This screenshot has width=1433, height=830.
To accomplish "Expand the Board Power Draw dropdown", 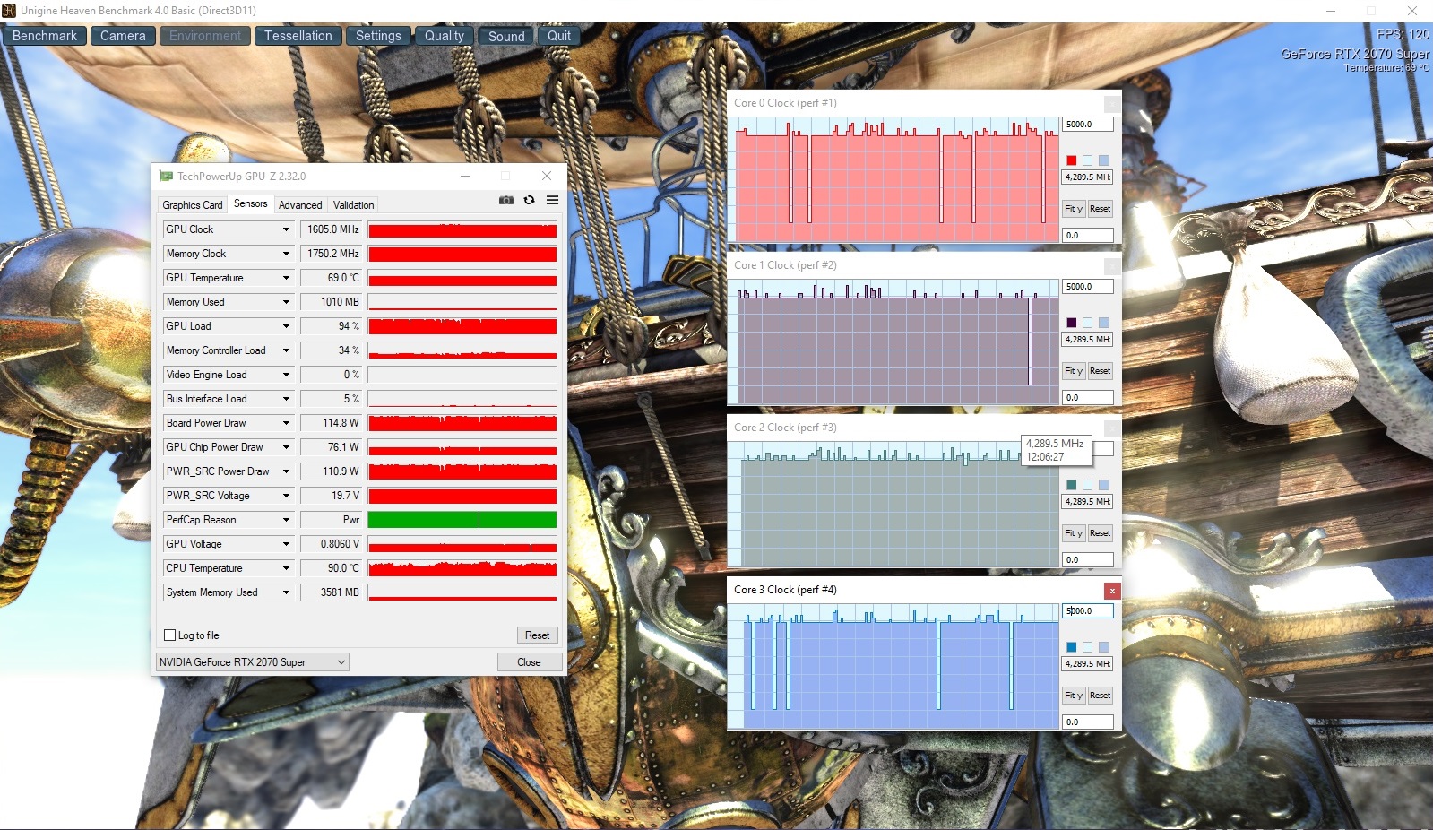I will tap(286, 423).
